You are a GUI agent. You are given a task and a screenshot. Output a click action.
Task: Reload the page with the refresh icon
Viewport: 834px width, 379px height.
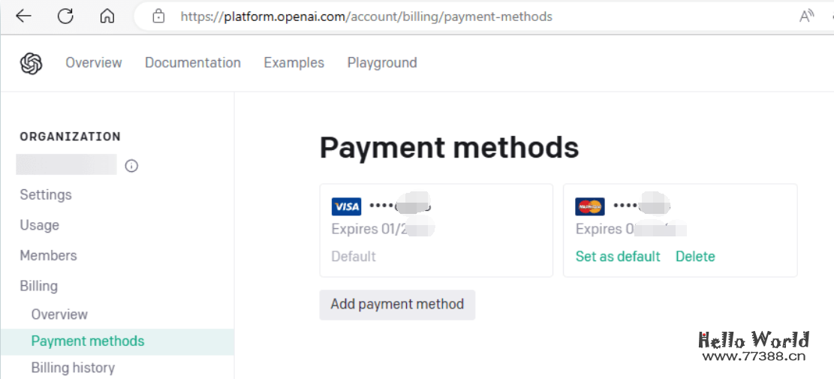point(65,17)
